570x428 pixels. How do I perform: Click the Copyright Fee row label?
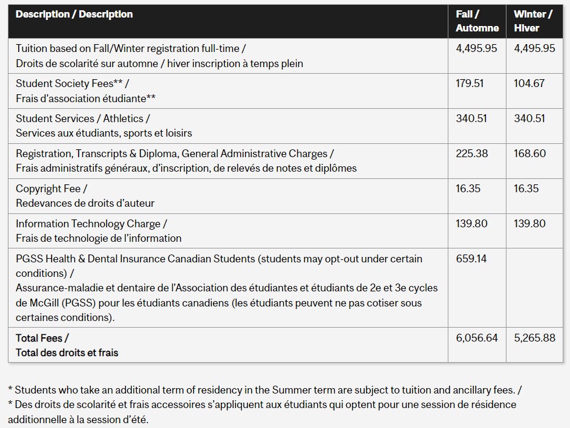pyautogui.click(x=51, y=189)
